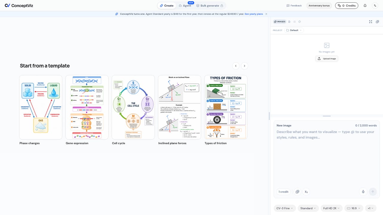This screenshot has width=383, height=215.
Task: Open the CV-3 Fine model dropdown
Action: coord(285,208)
